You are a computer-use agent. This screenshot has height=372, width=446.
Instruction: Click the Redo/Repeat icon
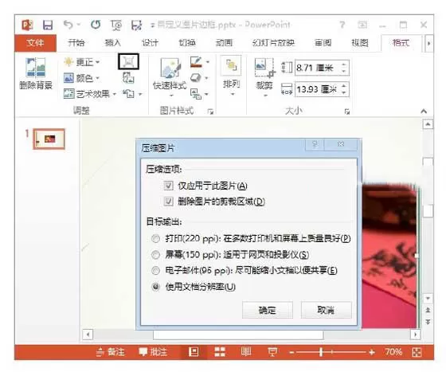(96, 25)
